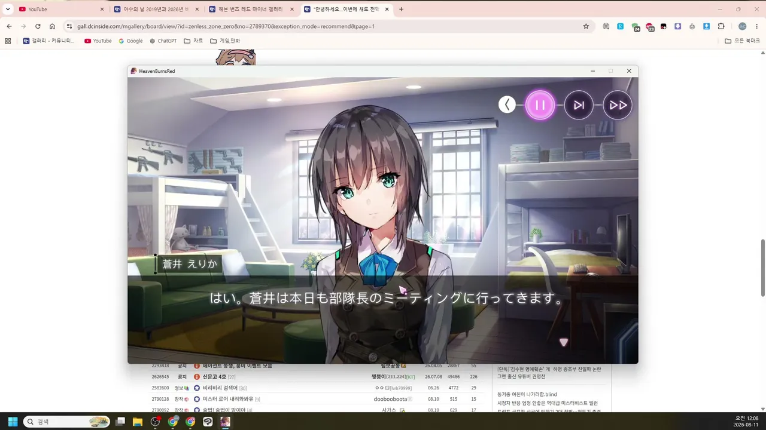
Task: Open the Chrome three-dot menu
Action: coord(757,26)
